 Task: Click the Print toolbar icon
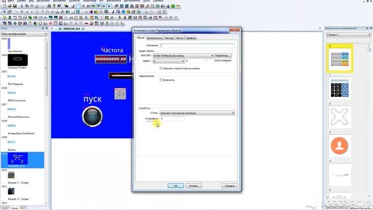point(49,6)
